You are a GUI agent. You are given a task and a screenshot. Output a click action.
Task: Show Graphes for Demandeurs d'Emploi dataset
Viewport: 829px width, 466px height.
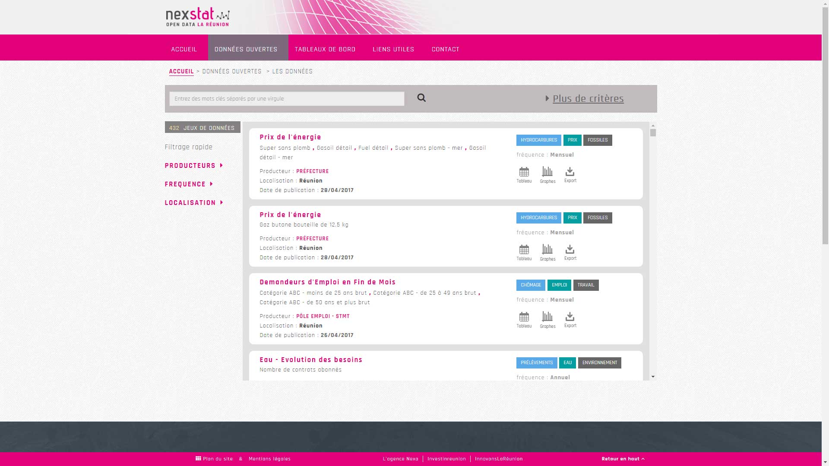pos(547,320)
